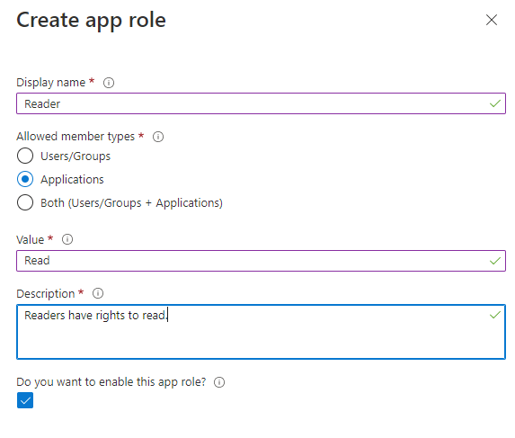Click the 'Do you want to enable this app role?' text
This screenshot has width=515, height=438.
click(x=111, y=382)
